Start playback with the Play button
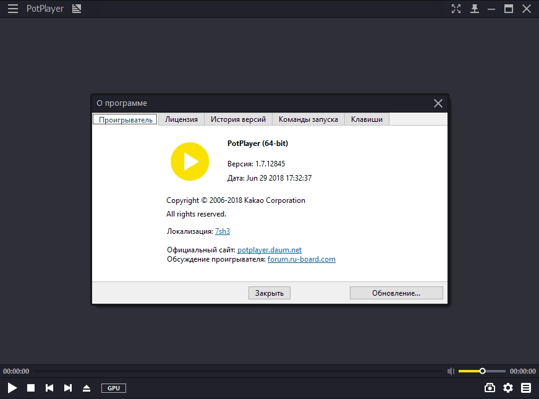 12,388
